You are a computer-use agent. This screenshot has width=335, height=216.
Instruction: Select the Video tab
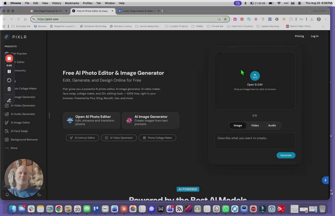(x=255, y=125)
